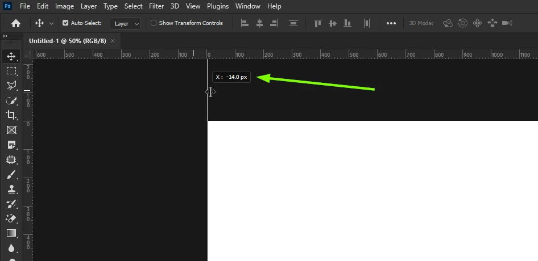Click the Align Bottom Edges icon
Screen dimensions: 538x261
click(347, 23)
